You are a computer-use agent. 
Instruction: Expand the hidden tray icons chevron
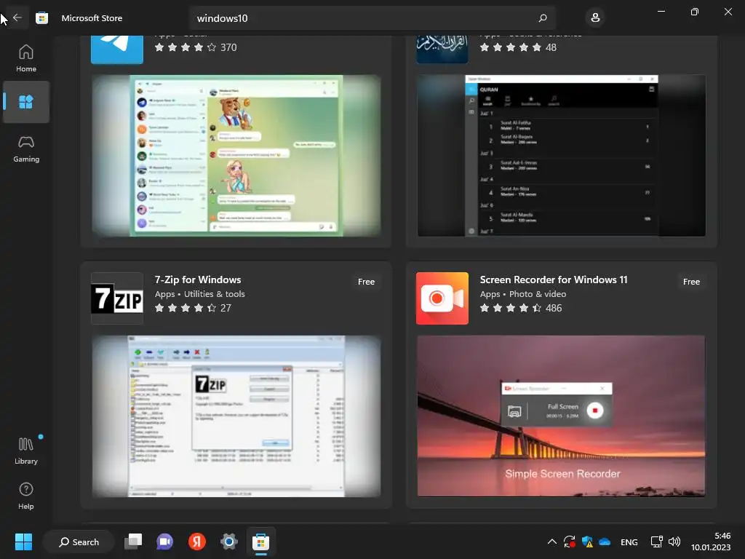(x=551, y=542)
